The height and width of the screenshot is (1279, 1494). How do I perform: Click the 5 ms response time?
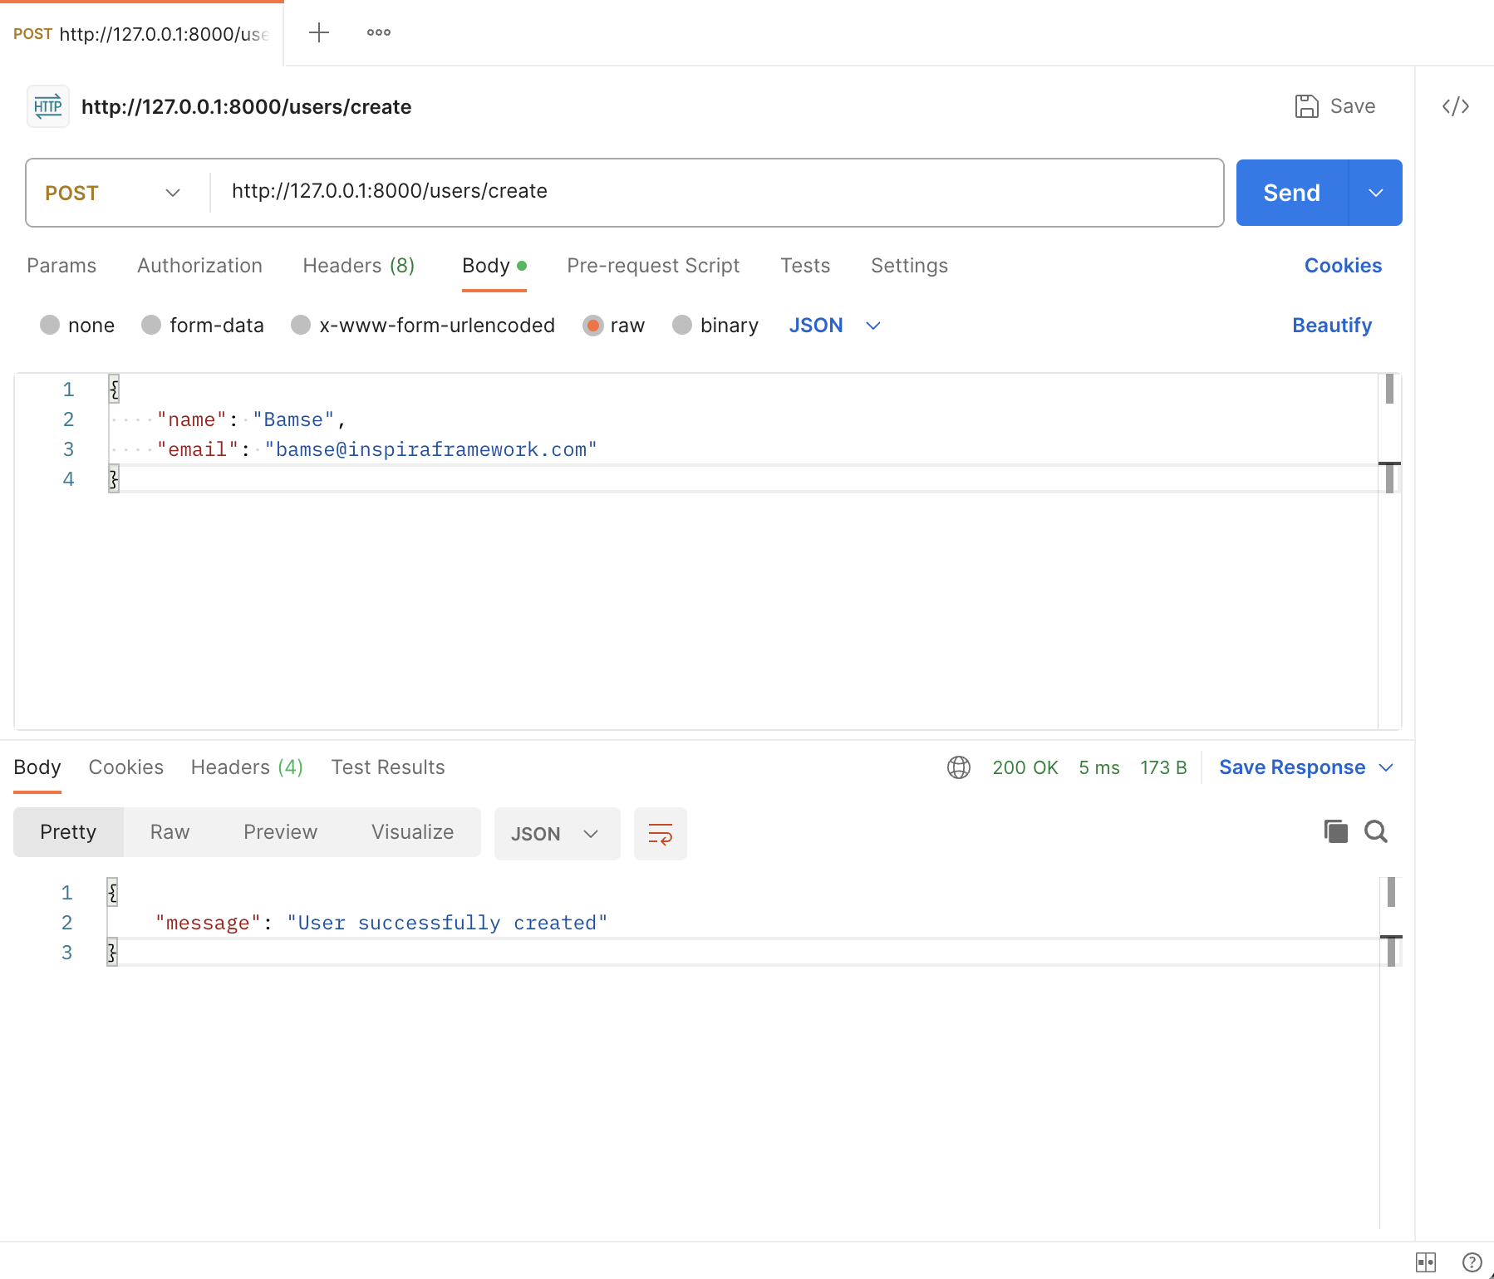coord(1099,767)
